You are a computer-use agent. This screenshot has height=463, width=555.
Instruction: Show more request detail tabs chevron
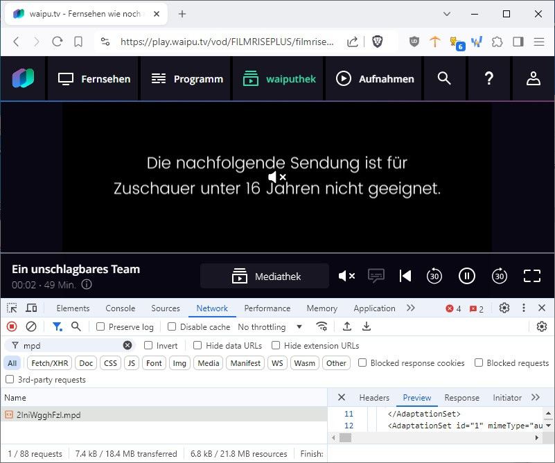535,397
